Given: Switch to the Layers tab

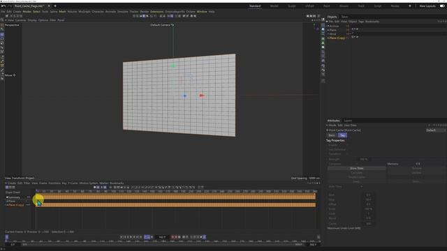Looking at the screenshot, I should point(348,121).
